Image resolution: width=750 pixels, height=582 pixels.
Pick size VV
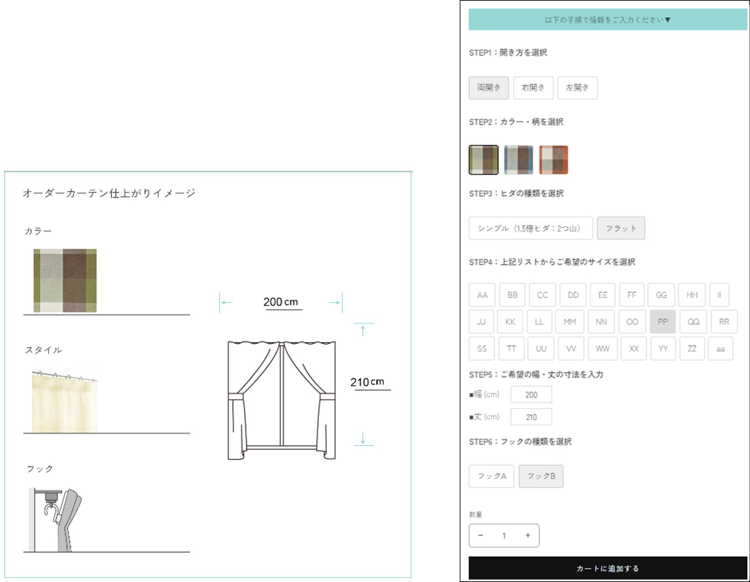[571, 348]
